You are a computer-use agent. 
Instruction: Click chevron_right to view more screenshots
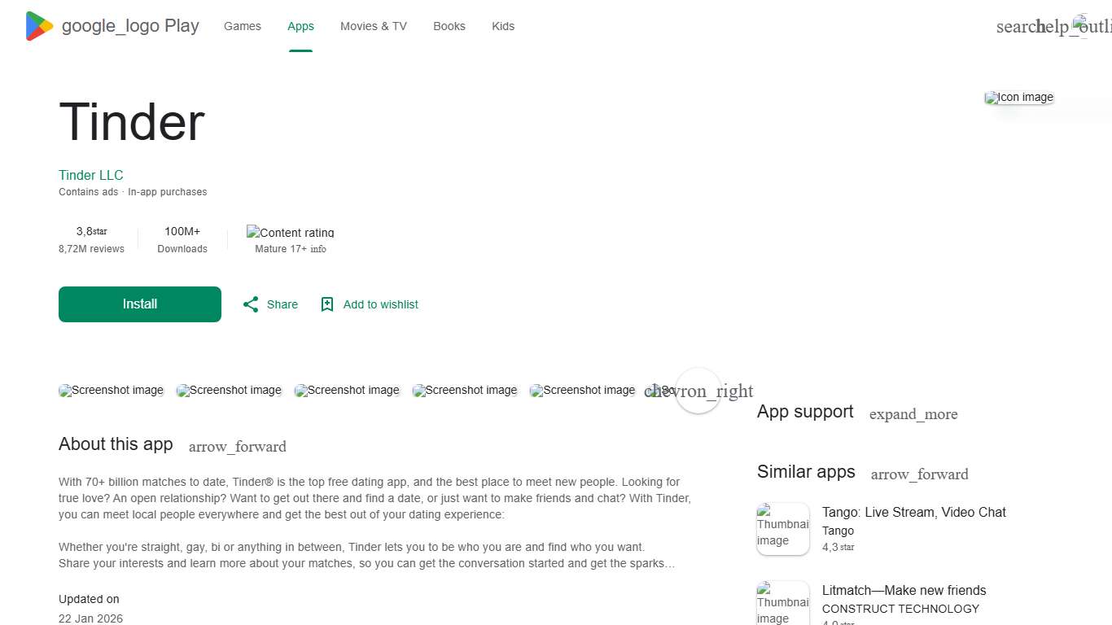pyautogui.click(x=698, y=391)
